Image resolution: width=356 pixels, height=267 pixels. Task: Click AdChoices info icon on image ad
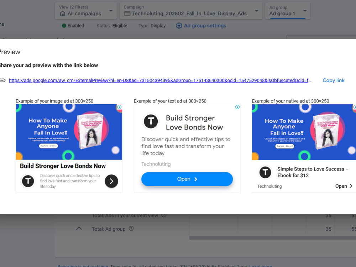119,107
